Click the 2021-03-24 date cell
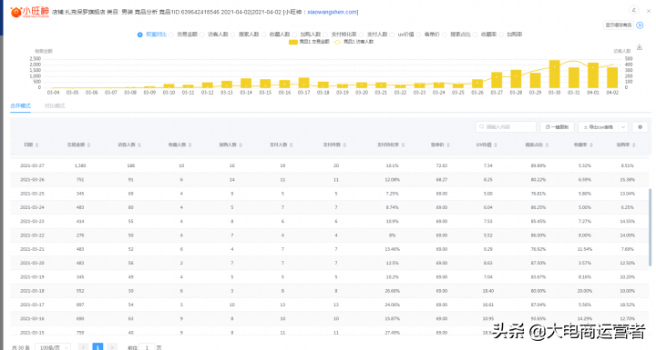Screen dimensions: 656x350 32,207
